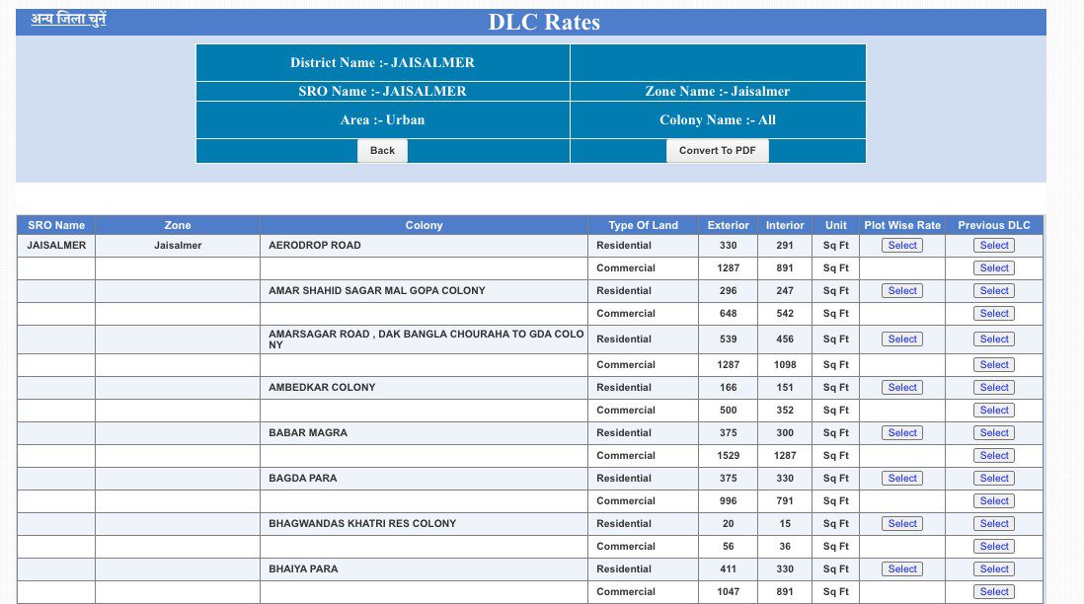The width and height of the screenshot is (1084, 604).
Task: Select Plot Wise Rate for AERODROP ROAD Residential
Action: [x=901, y=246]
